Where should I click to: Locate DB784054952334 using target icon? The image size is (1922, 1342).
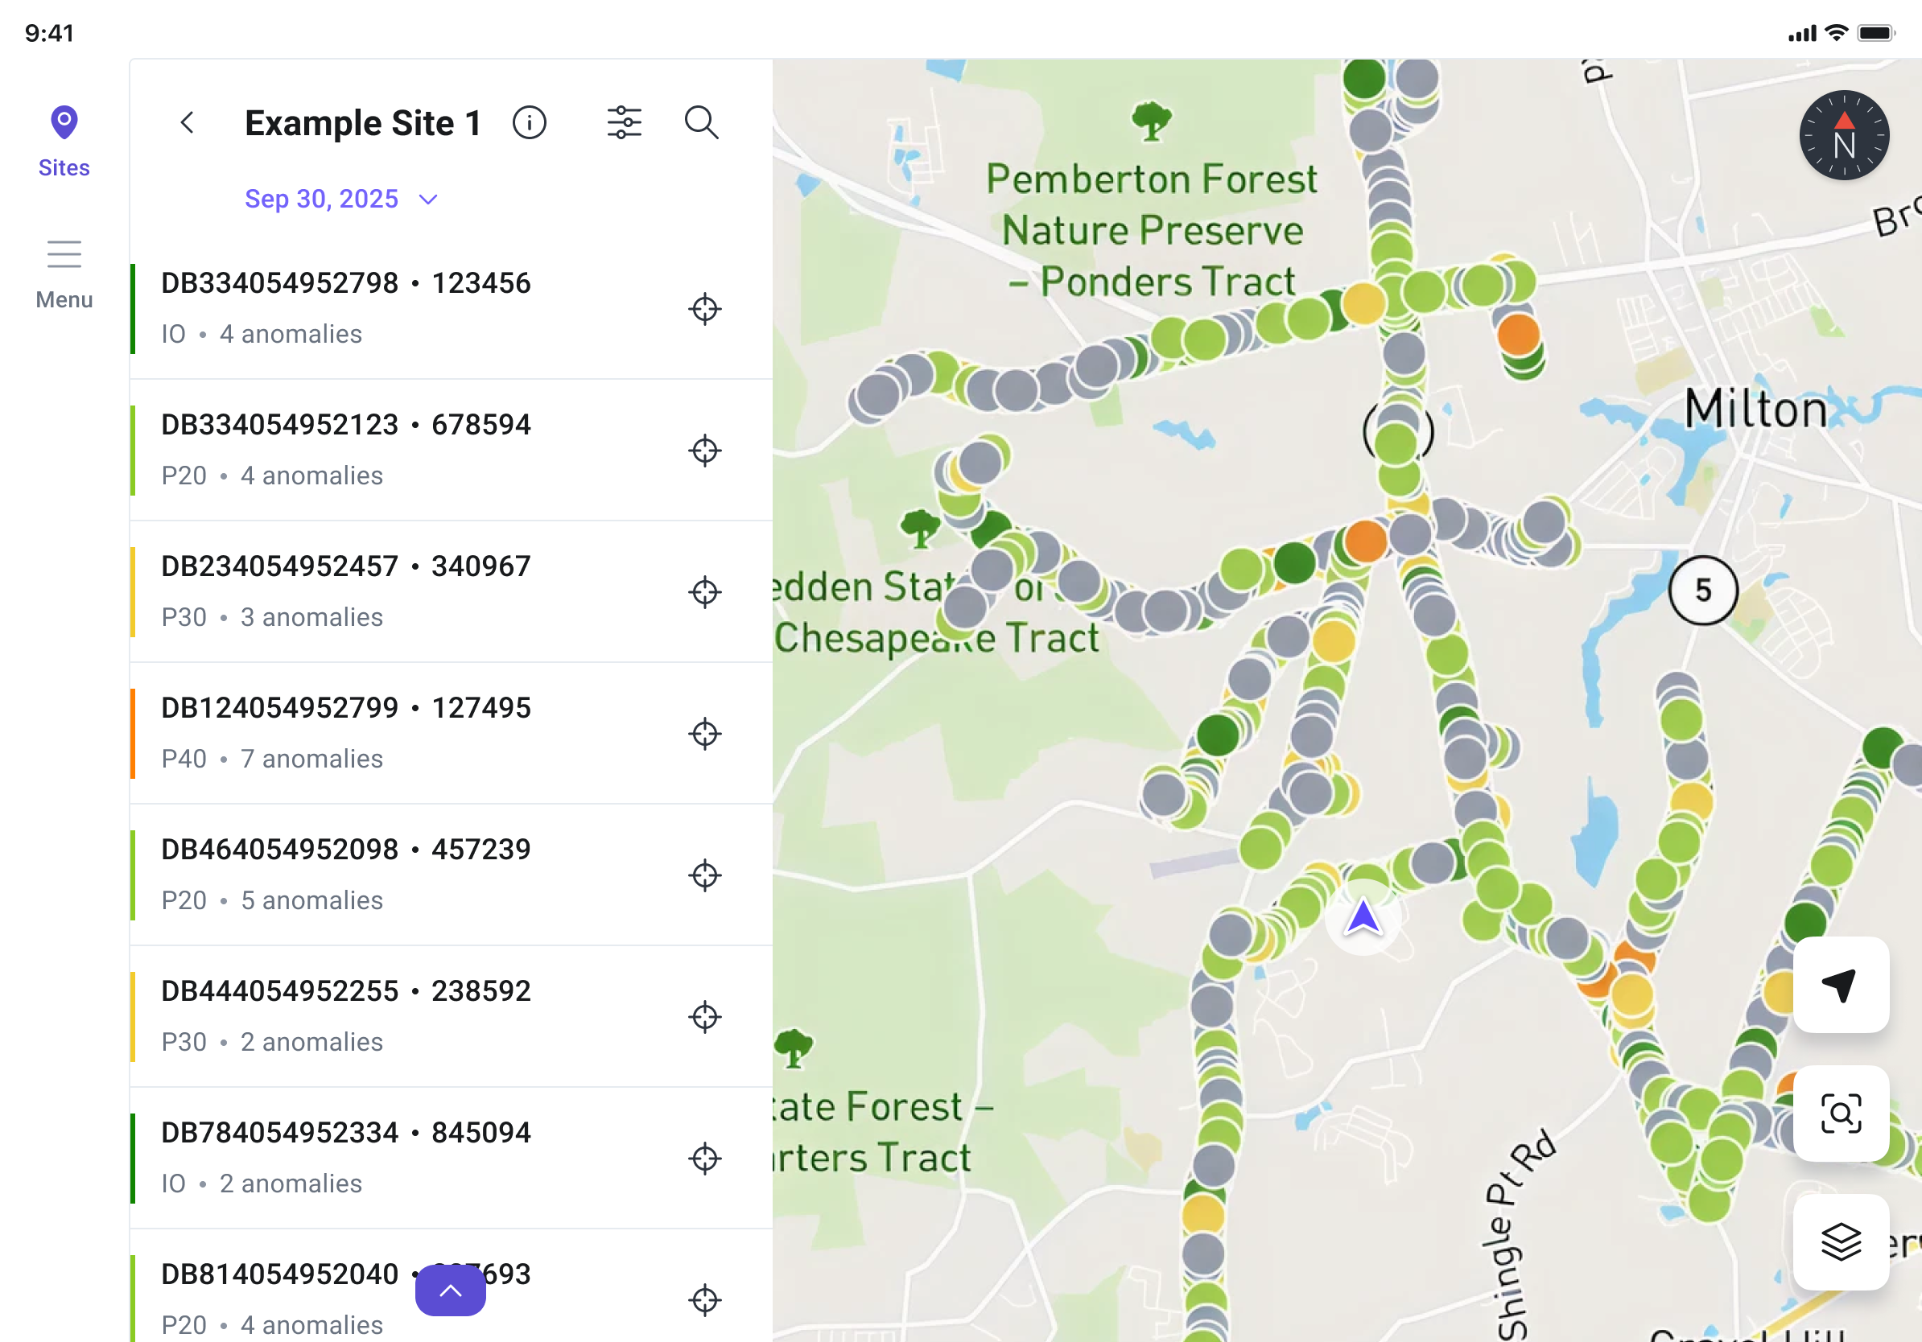pyautogui.click(x=705, y=1159)
